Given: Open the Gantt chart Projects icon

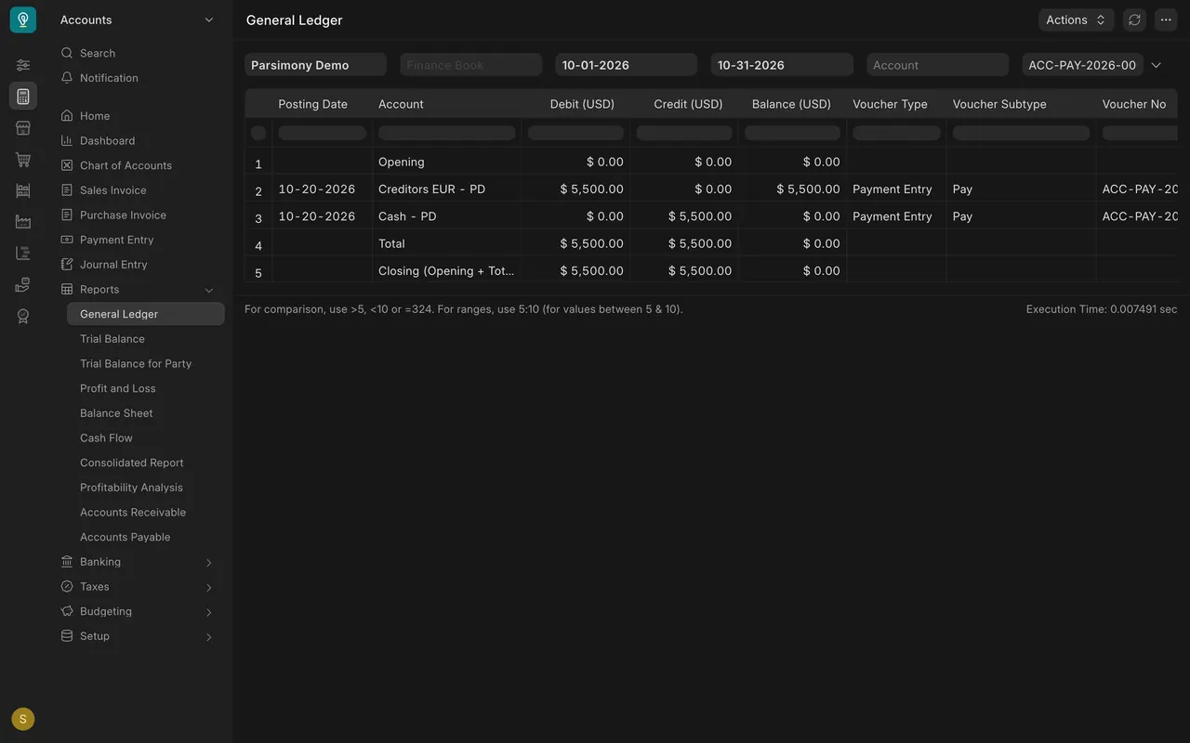Looking at the screenshot, I should [23, 254].
